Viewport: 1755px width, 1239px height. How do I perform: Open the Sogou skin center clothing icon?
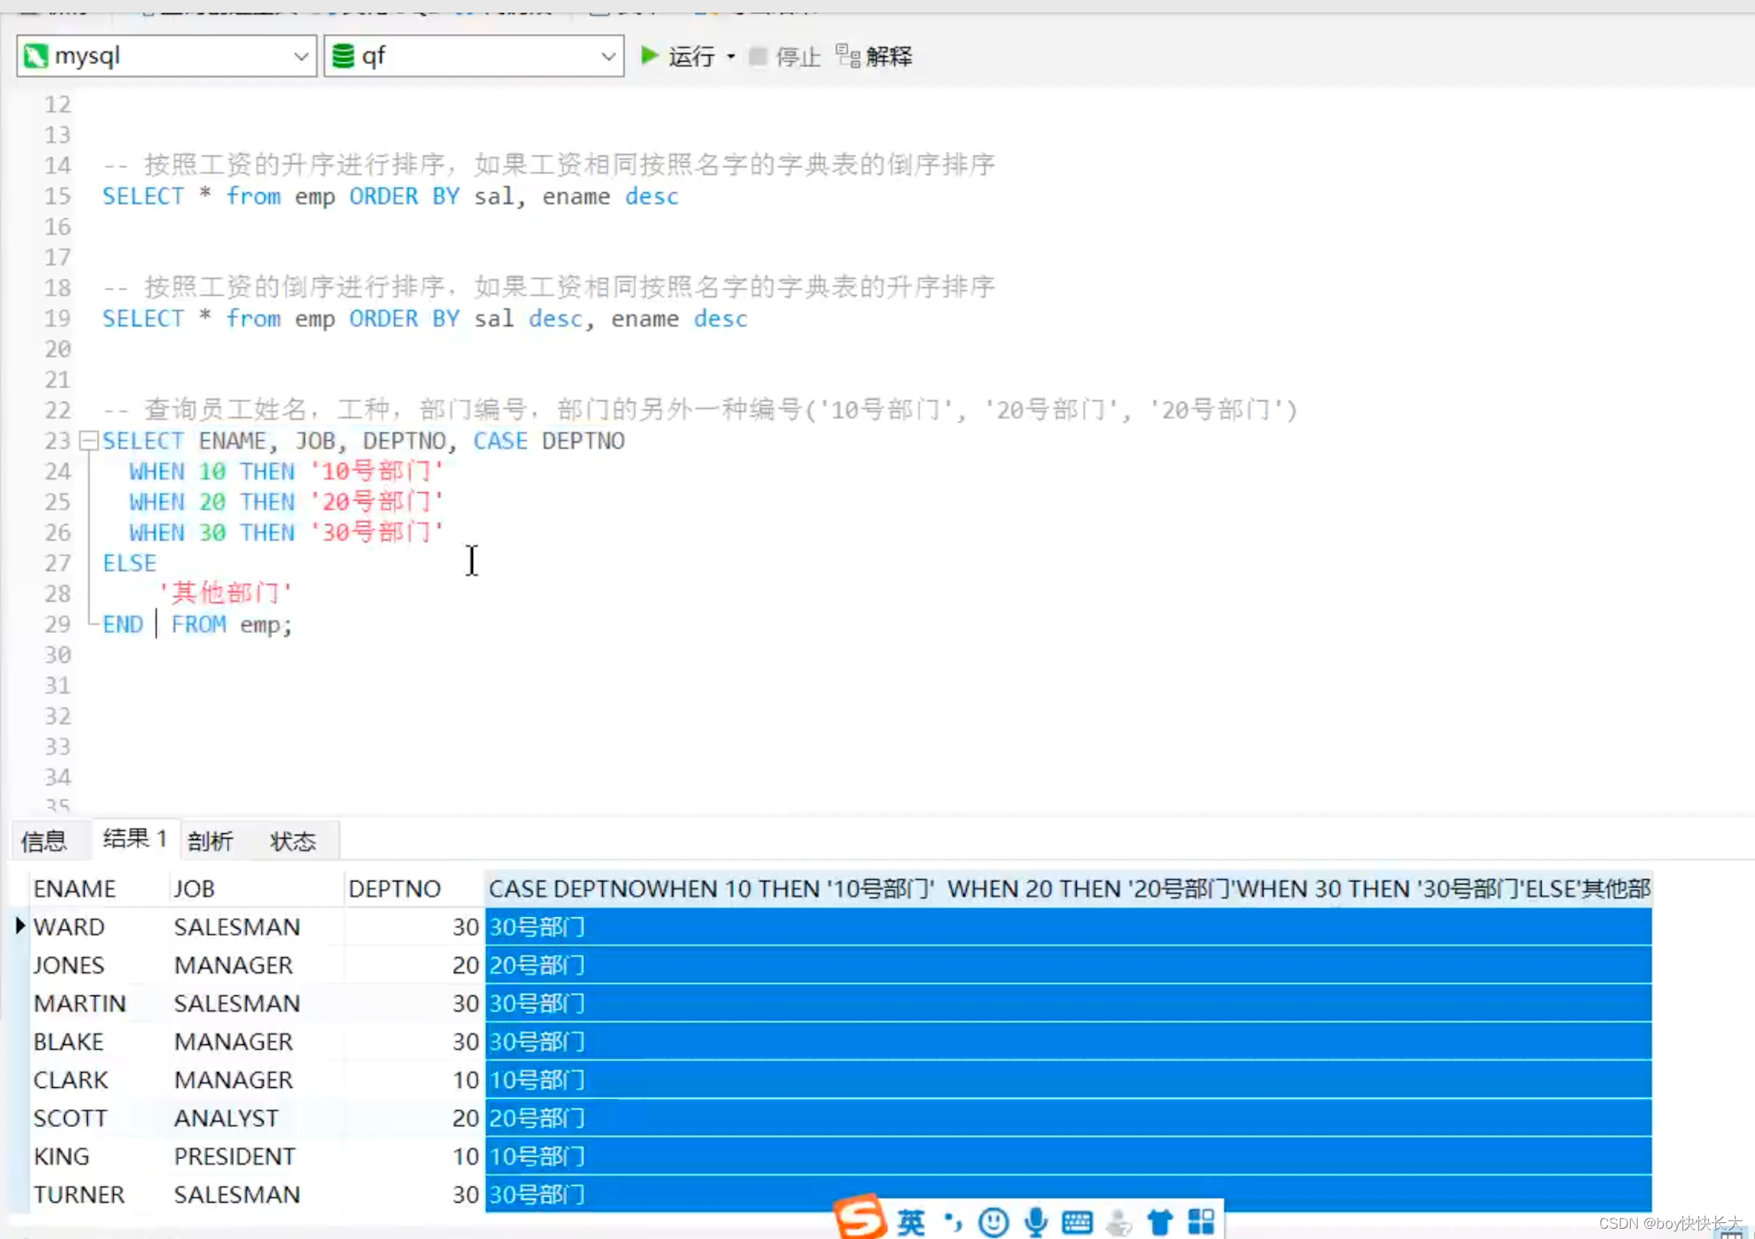(1160, 1221)
